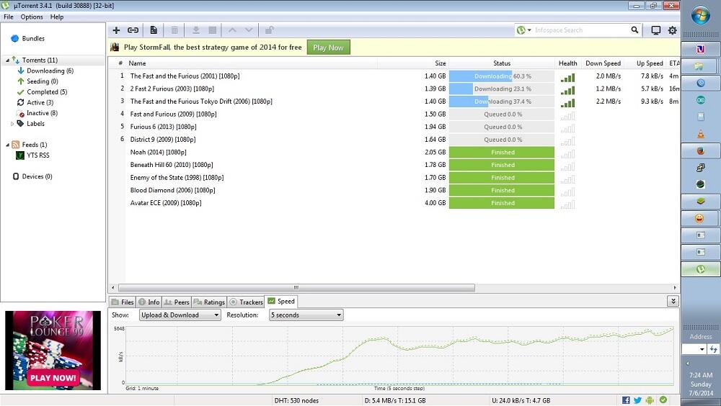Open the File menu

(9, 17)
